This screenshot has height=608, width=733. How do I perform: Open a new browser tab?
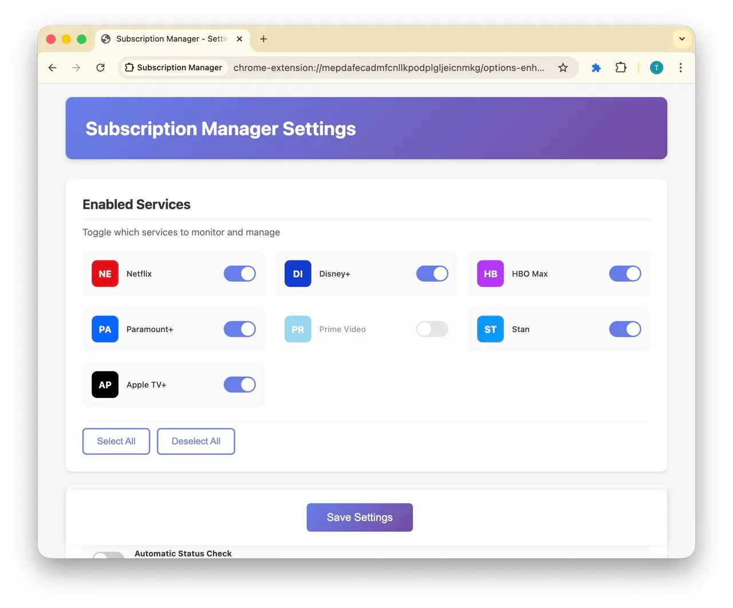[263, 39]
